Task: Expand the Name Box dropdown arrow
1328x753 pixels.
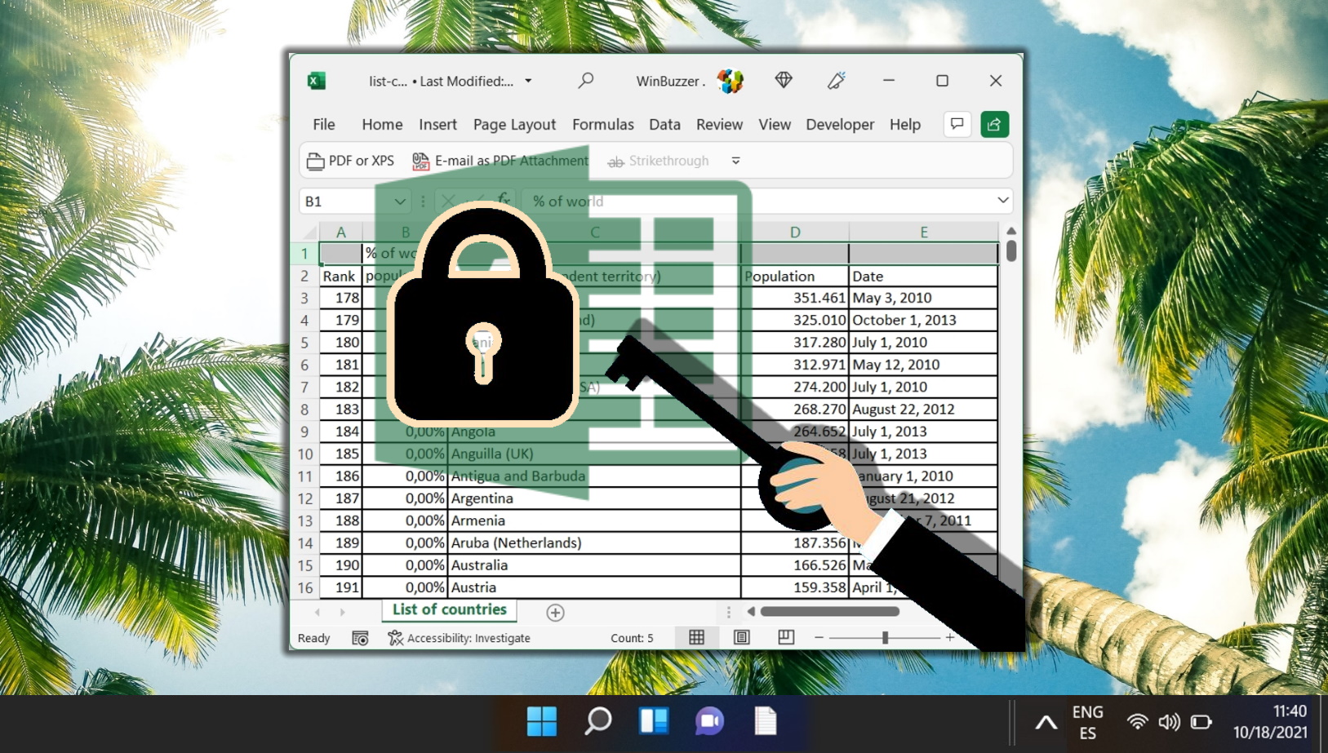Action: pyautogui.click(x=399, y=201)
